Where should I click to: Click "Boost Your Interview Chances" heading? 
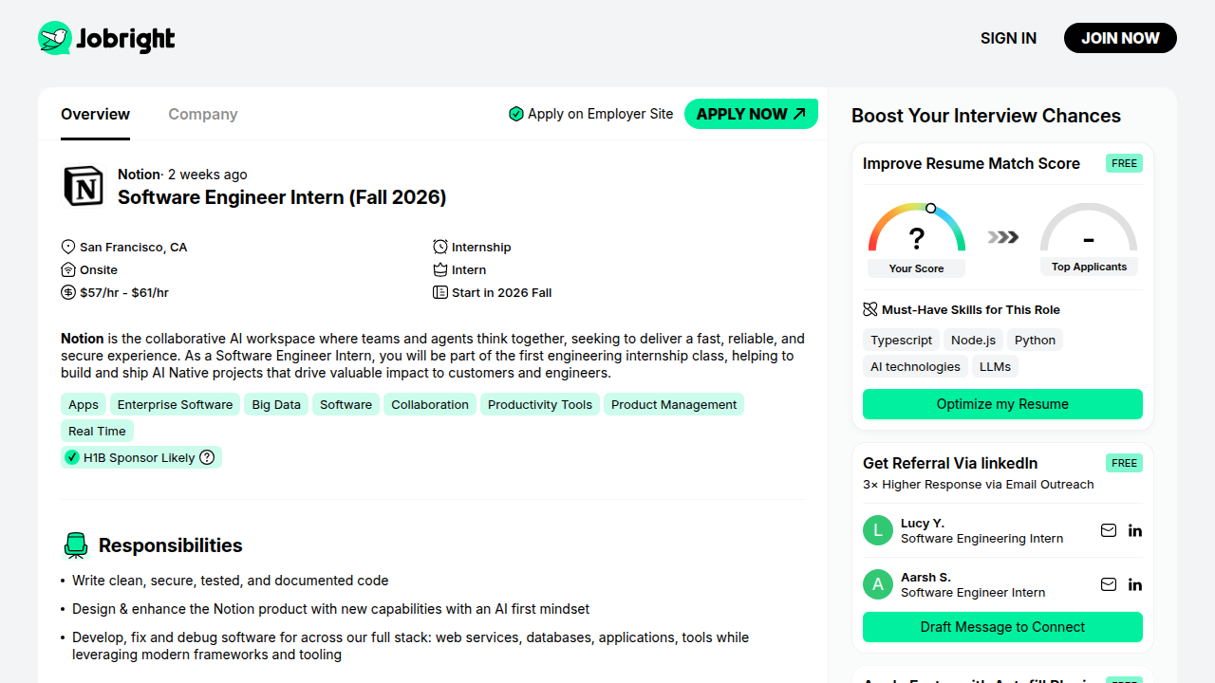(986, 116)
